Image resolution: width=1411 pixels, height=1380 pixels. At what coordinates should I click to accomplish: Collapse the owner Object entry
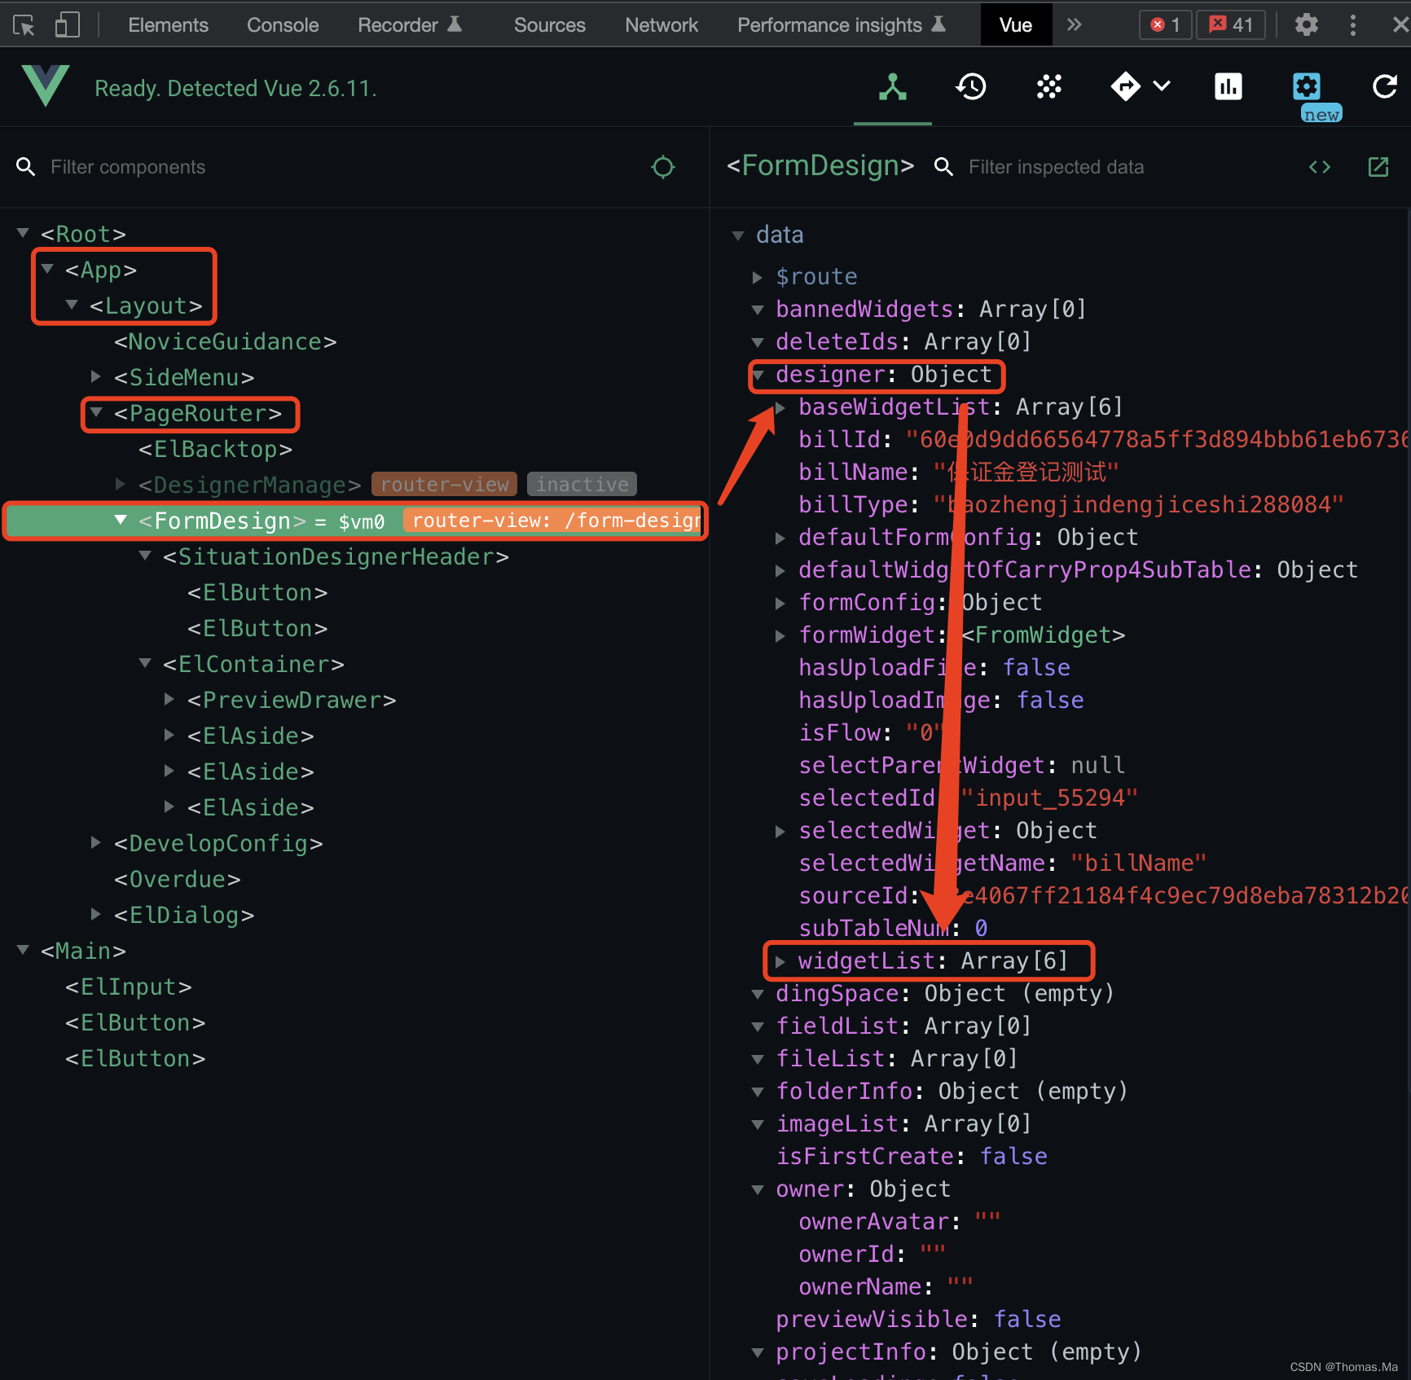click(758, 1189)
